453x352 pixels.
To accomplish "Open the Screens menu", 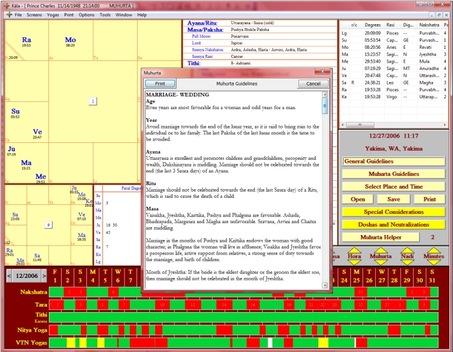I will click(34, 14).
